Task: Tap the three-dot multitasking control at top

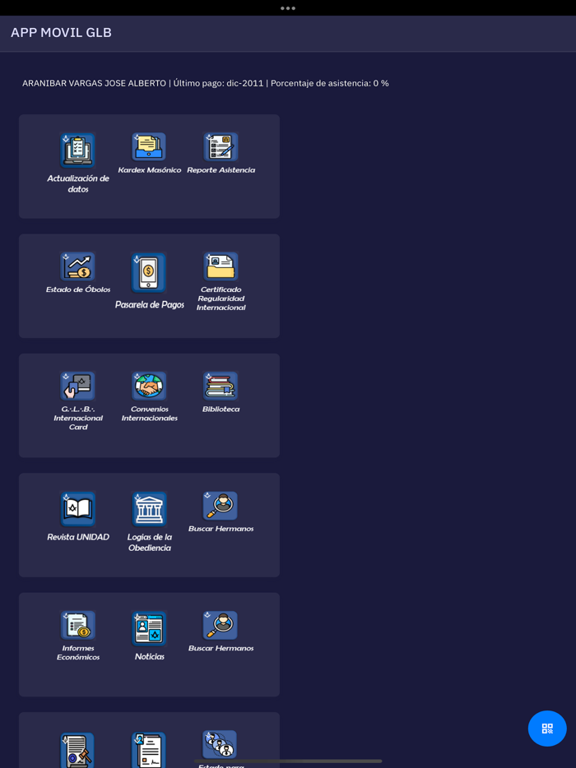Action: point(288,8)
